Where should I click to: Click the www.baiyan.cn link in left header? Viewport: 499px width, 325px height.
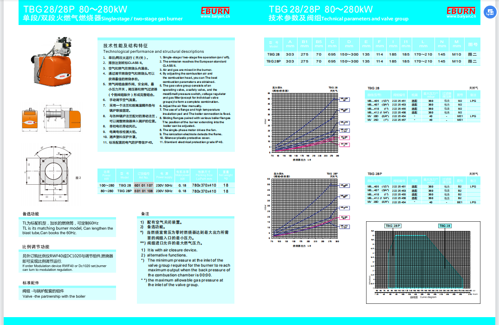(x=214, y=17)
